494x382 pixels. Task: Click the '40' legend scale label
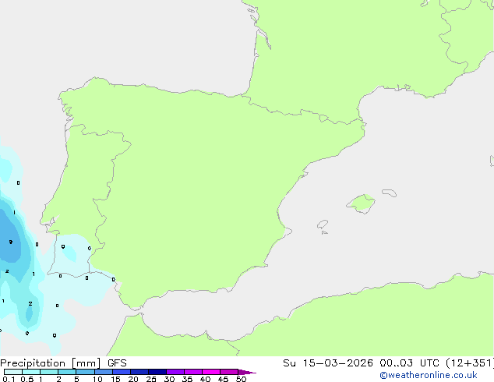coord(205,379)
